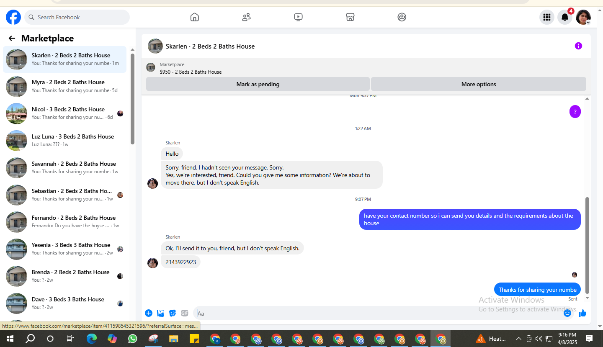Screen dimensions: 603x347
Task: Open Windows taskbar search
Action: (30, 339)
